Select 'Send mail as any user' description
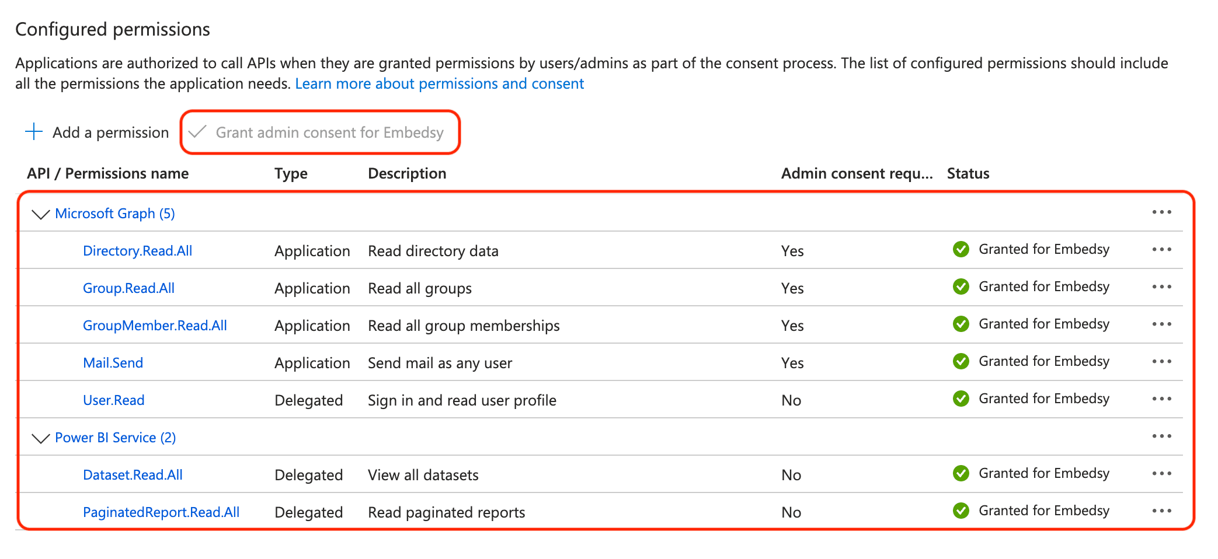Image resolution: width=1218 pixels, height=559 pixels. tap(440, 363)
